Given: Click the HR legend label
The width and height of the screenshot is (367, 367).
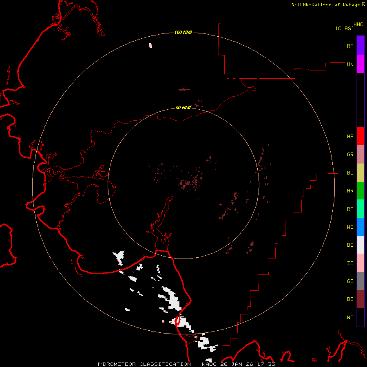Looking at the screenshot, I should pyautogui.click(x=350, y=191).
